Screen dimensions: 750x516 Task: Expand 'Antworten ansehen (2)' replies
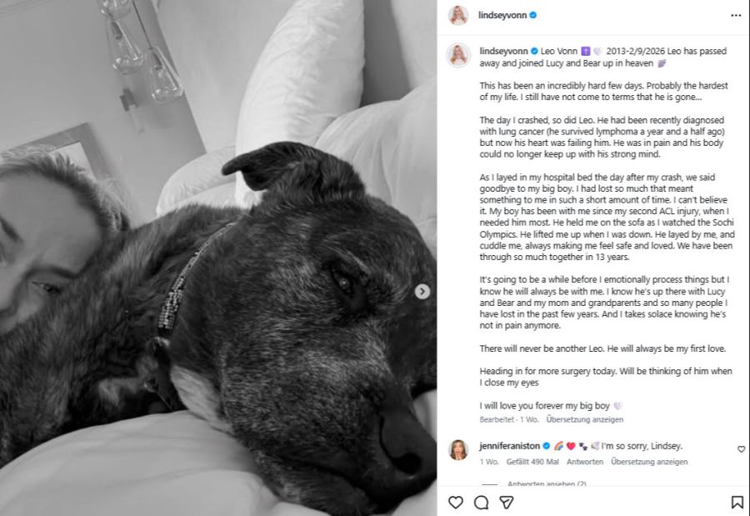coord(547,483)
